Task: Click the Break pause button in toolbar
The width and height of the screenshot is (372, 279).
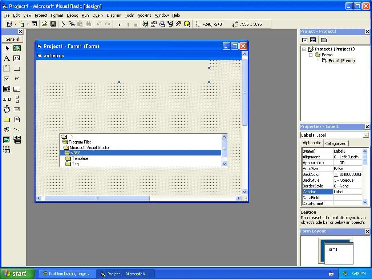Action: (128, 24)
